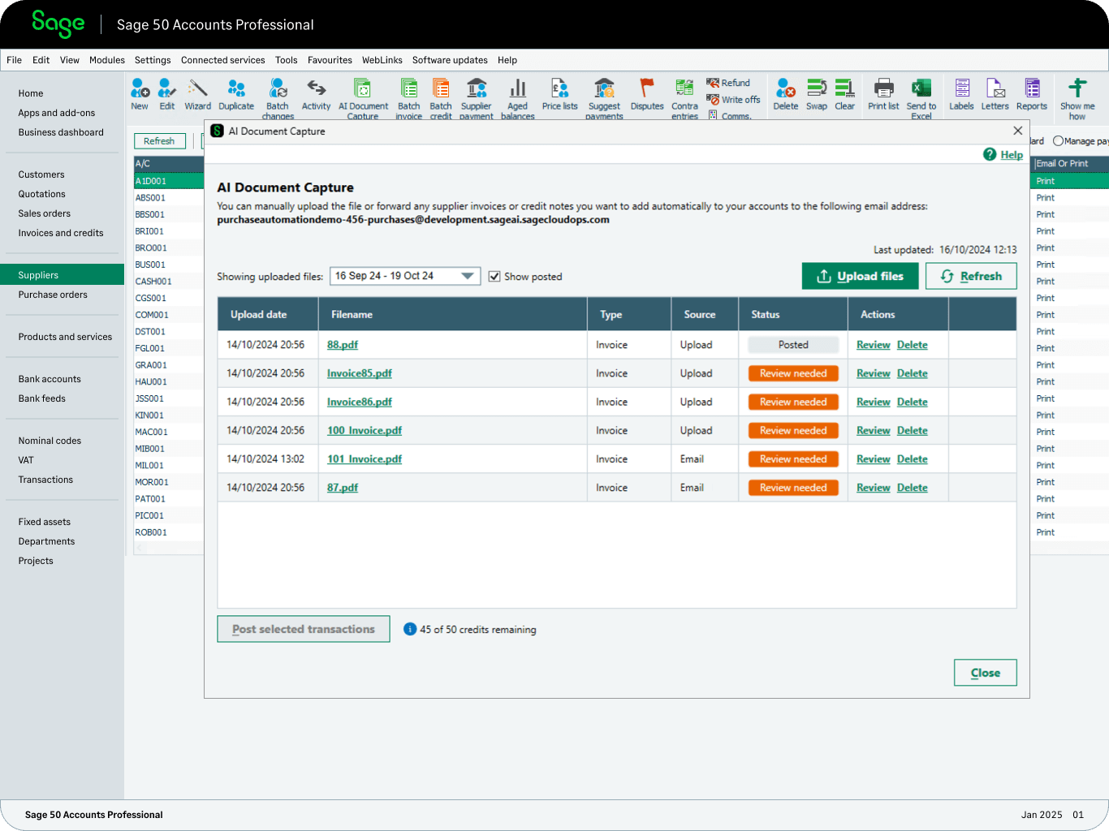Open the Suggest payments tool
Screen dimensions: 1109x831
point(604,90)
